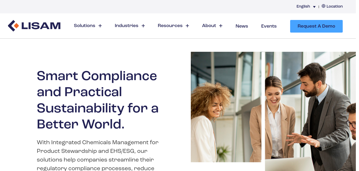Expand the plus sign next to Industries
359x171 pixels.
tap(143, 26)
